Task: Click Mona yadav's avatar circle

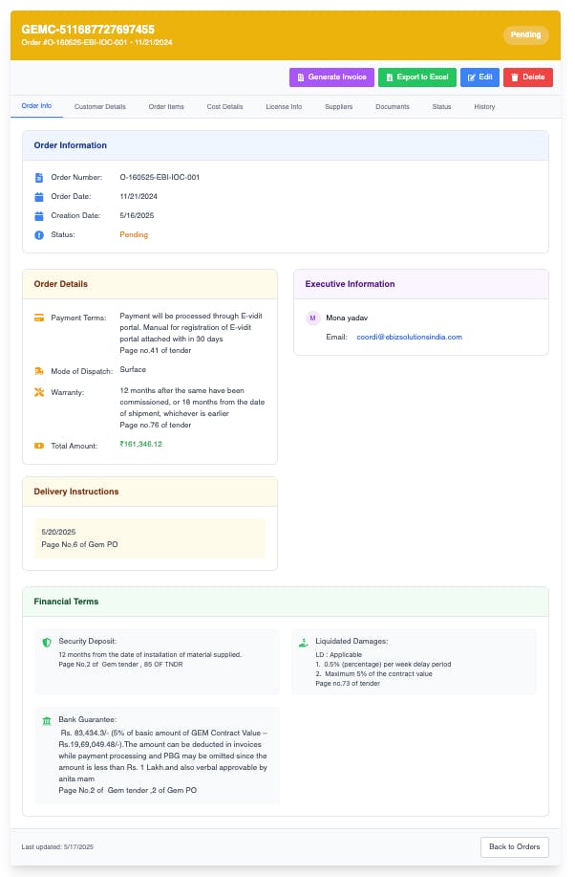Action: [313, 318]
